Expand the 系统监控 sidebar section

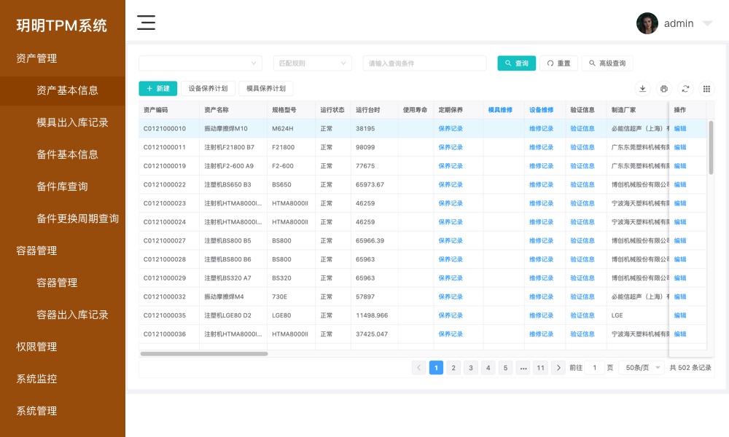tap(36, 379)
